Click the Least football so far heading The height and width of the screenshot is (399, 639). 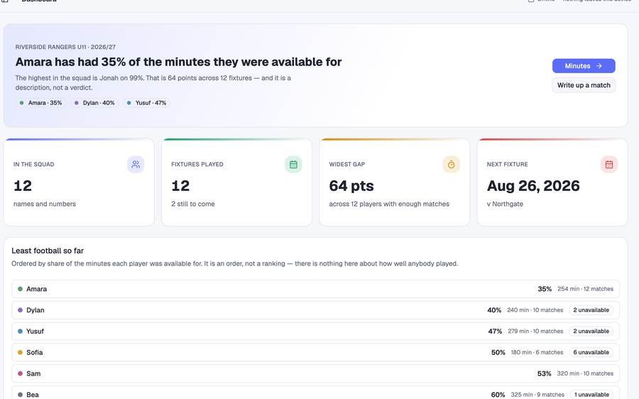point(48,251)
